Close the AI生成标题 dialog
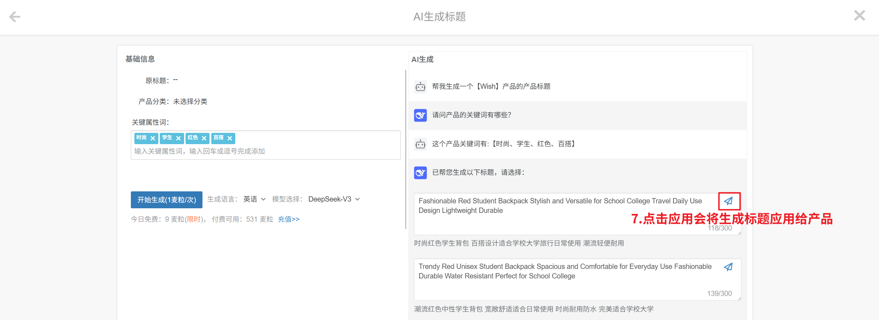Image resolution: width=879 pixels, height=320 pixels. (x=859, y=16)
